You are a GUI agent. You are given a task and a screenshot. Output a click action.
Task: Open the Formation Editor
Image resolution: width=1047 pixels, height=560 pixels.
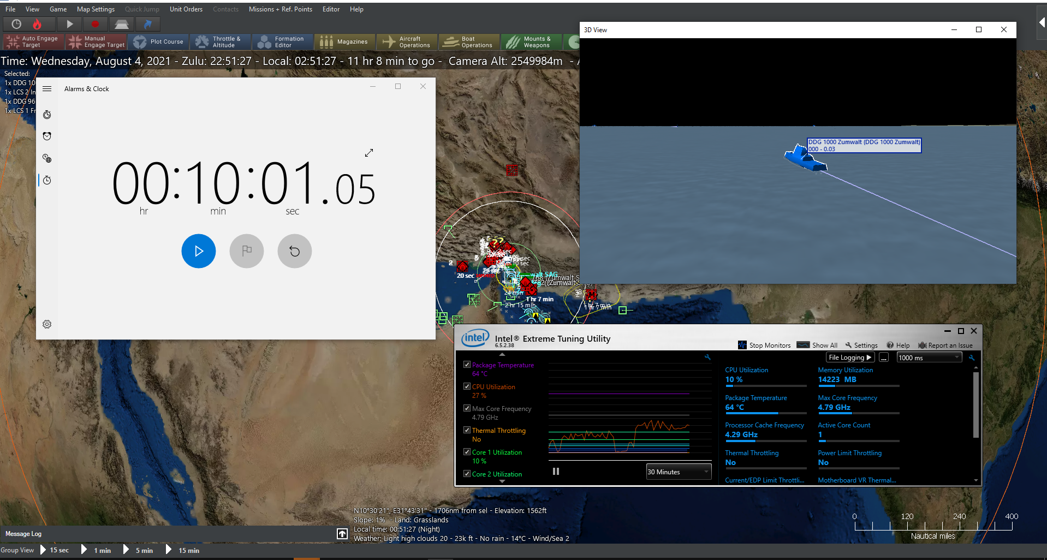point(282,42)
